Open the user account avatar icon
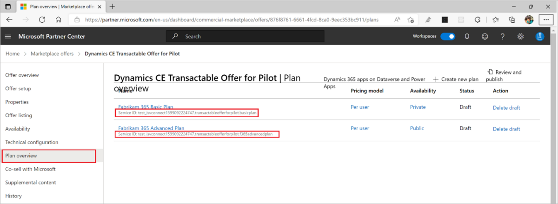This screenshot has width=558, height=204. [539, 37]
